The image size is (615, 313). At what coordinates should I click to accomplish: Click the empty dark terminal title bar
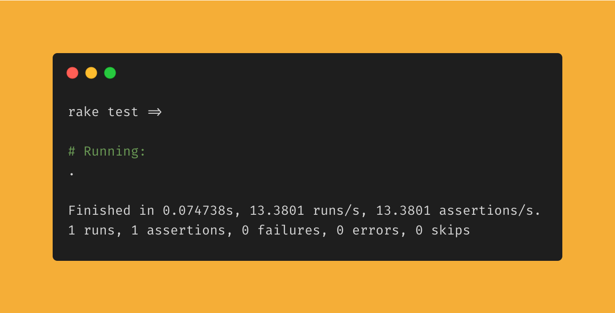[339, 73]
